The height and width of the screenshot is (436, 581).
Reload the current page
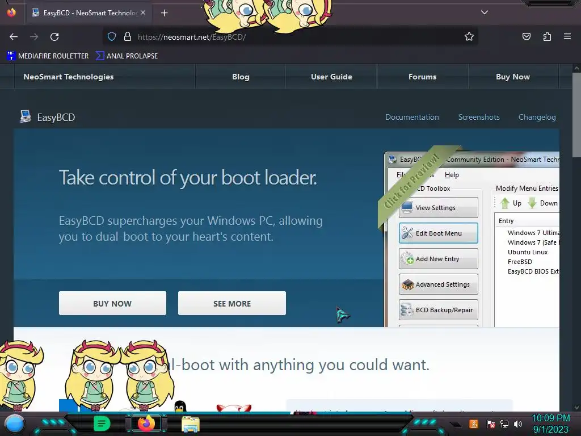click(54, 37)
